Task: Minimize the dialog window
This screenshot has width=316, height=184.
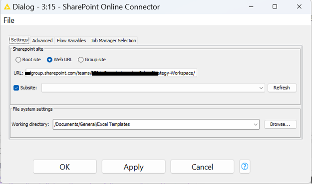Action: coord(251,7)
